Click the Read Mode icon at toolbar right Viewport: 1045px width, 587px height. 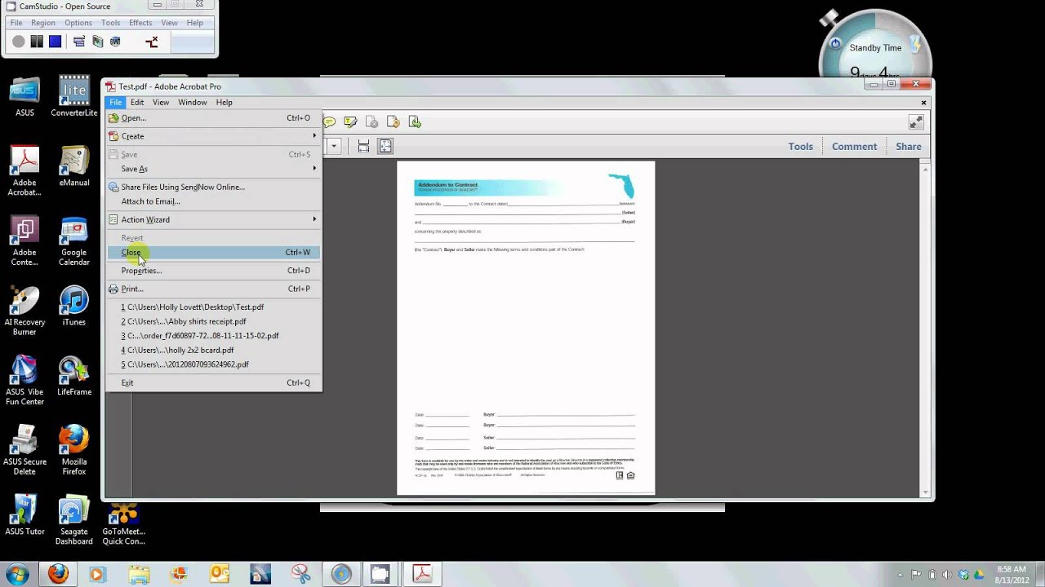pos(916,122)
